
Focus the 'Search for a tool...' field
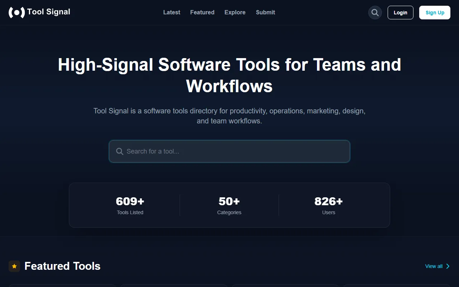[229, 151]
